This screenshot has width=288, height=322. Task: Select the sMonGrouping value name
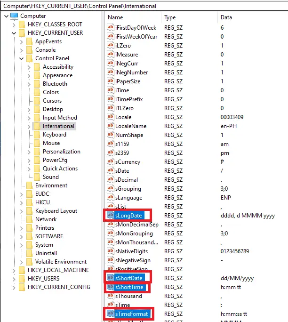click(134, 233)
